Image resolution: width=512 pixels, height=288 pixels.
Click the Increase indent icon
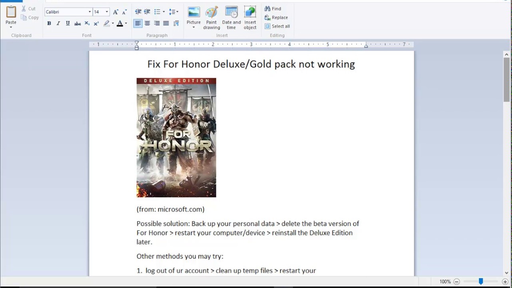tap(147, 12)
